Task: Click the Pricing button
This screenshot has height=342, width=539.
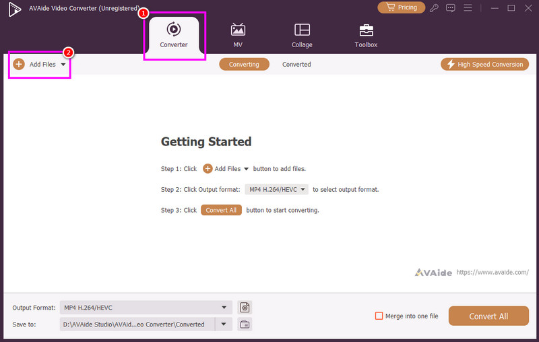Action: pos(402,8)
